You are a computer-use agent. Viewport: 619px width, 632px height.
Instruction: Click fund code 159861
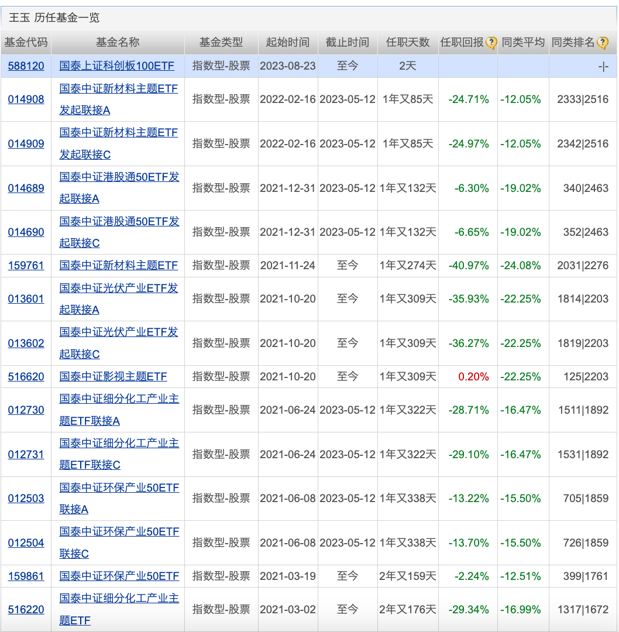tap(26, 576)
